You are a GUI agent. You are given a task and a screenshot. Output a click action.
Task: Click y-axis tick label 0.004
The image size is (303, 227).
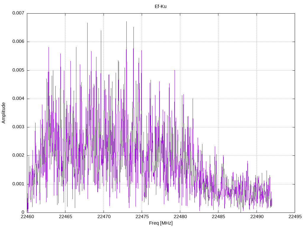tap(18, 98)
